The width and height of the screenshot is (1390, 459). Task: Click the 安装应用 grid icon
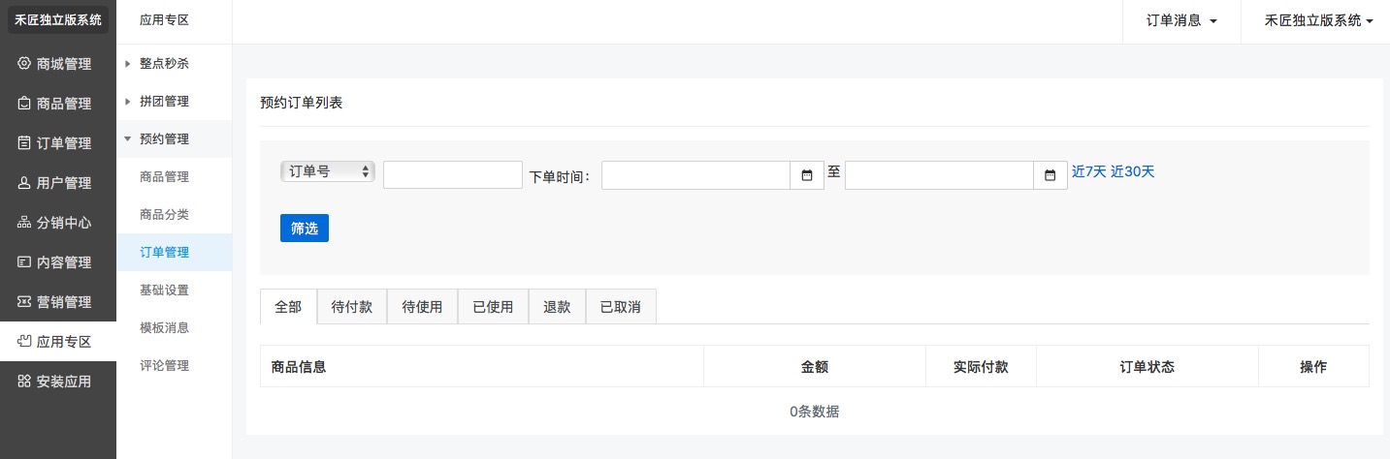[25, 382]
